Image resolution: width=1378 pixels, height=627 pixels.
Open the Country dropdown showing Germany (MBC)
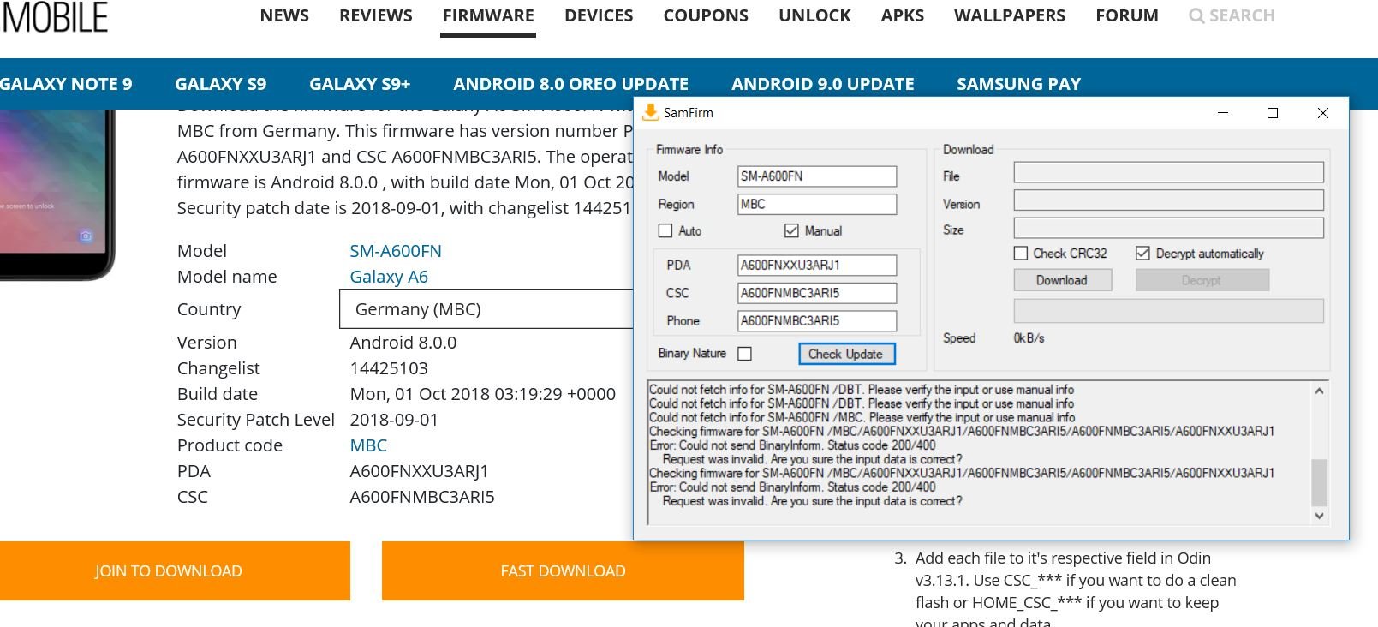pos(486,309)
